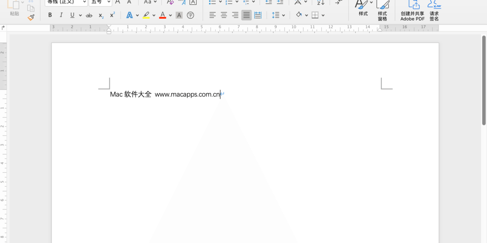The width and height of the screenshot is (487, 243).
Task: Open highlight color dropdown arrow
Action: (154, 15)
